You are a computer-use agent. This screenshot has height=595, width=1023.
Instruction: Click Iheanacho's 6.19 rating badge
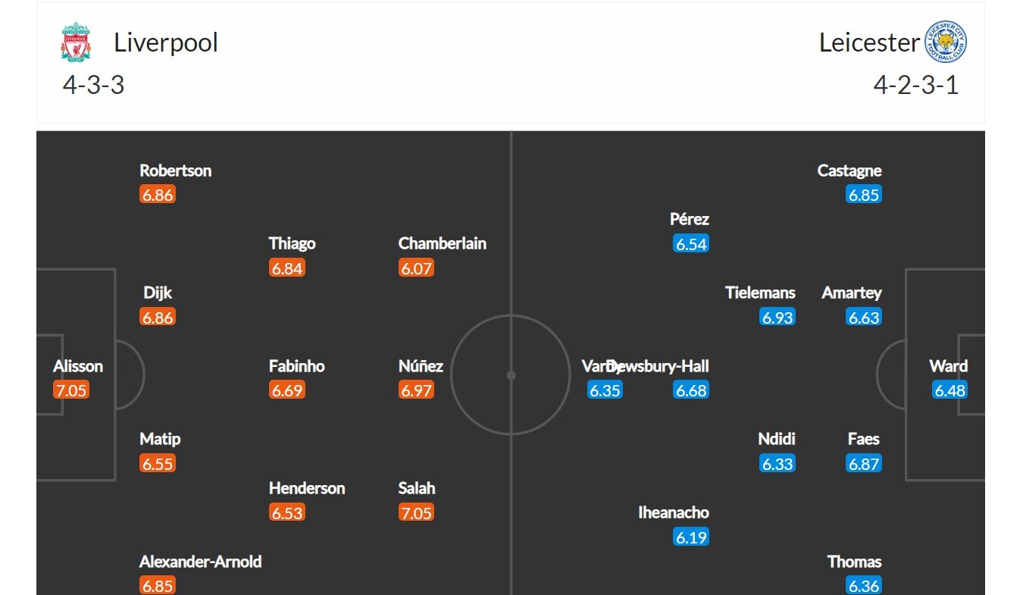tap(691, 537)
